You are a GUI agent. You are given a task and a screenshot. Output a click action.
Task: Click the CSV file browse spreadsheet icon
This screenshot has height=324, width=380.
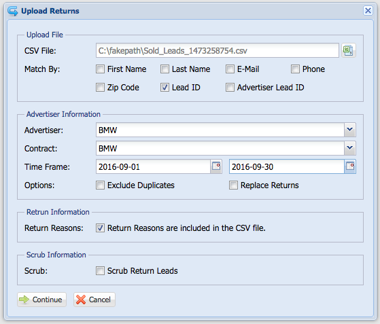click(x=349, y=50)
